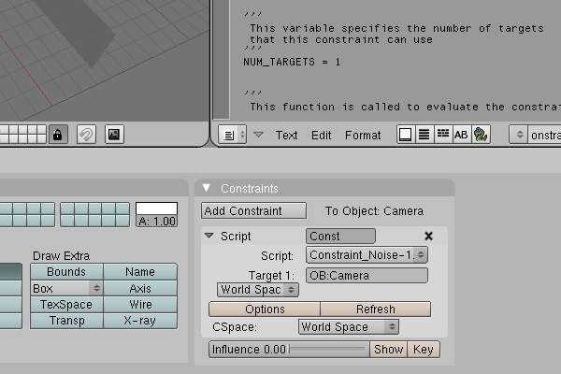Open the Script selector Constraint_Noise-1
This screenshot has height=374, width=561.
(x=367, y=255)
